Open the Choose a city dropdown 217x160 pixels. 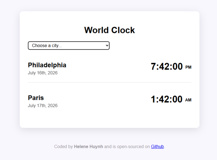(69, 46)
